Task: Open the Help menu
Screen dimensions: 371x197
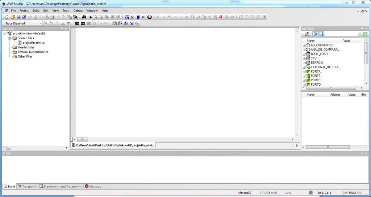Action: click(105, 10)
